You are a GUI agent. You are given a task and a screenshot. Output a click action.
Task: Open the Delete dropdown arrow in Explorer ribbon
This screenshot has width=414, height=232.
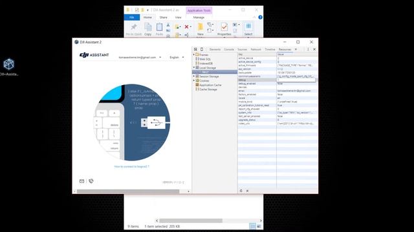tap(191, 27)
